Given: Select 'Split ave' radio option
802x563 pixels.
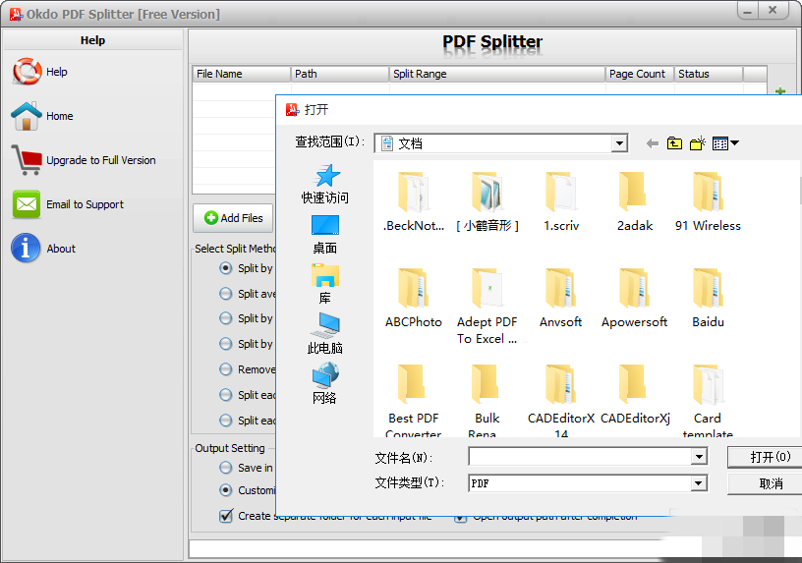Looking at the screenshot, I should point(226,294).
